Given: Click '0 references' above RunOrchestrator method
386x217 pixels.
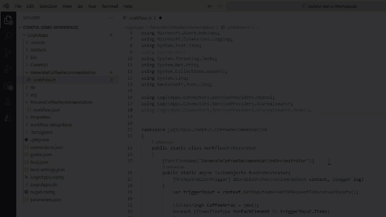Looking at the screenshot, I should tap(173, 167).
